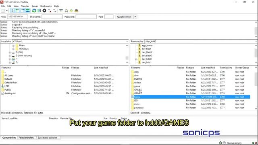This screenshot has height=145, width=258.
Task: Open the directory listing filters
Action: [x=61, y=11]
